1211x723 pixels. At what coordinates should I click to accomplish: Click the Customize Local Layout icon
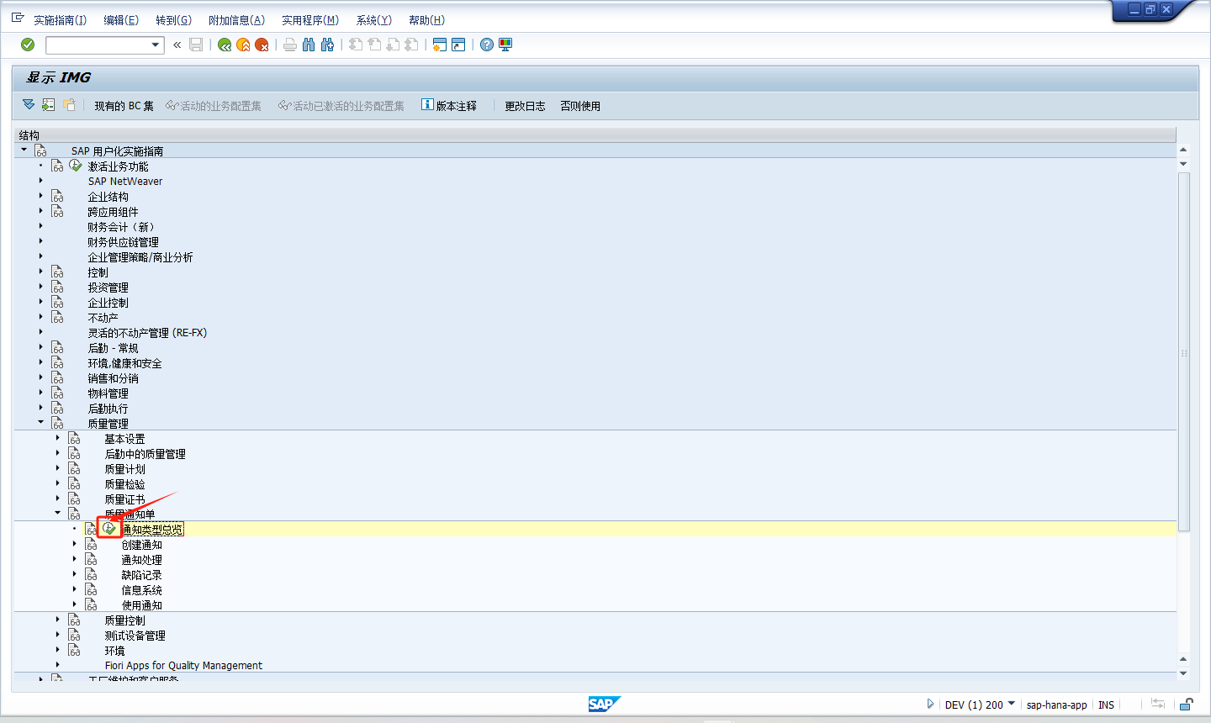point(505,45)
